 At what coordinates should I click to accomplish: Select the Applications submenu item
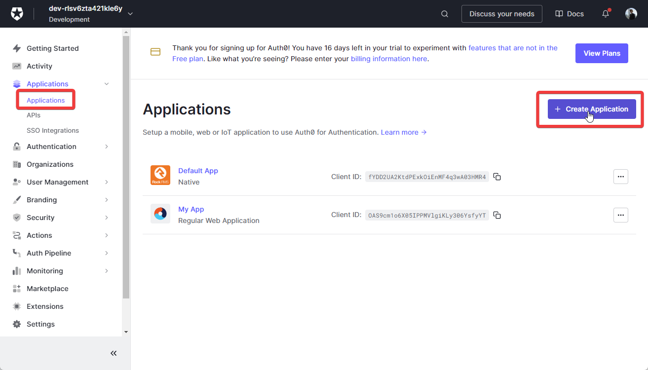45,100
